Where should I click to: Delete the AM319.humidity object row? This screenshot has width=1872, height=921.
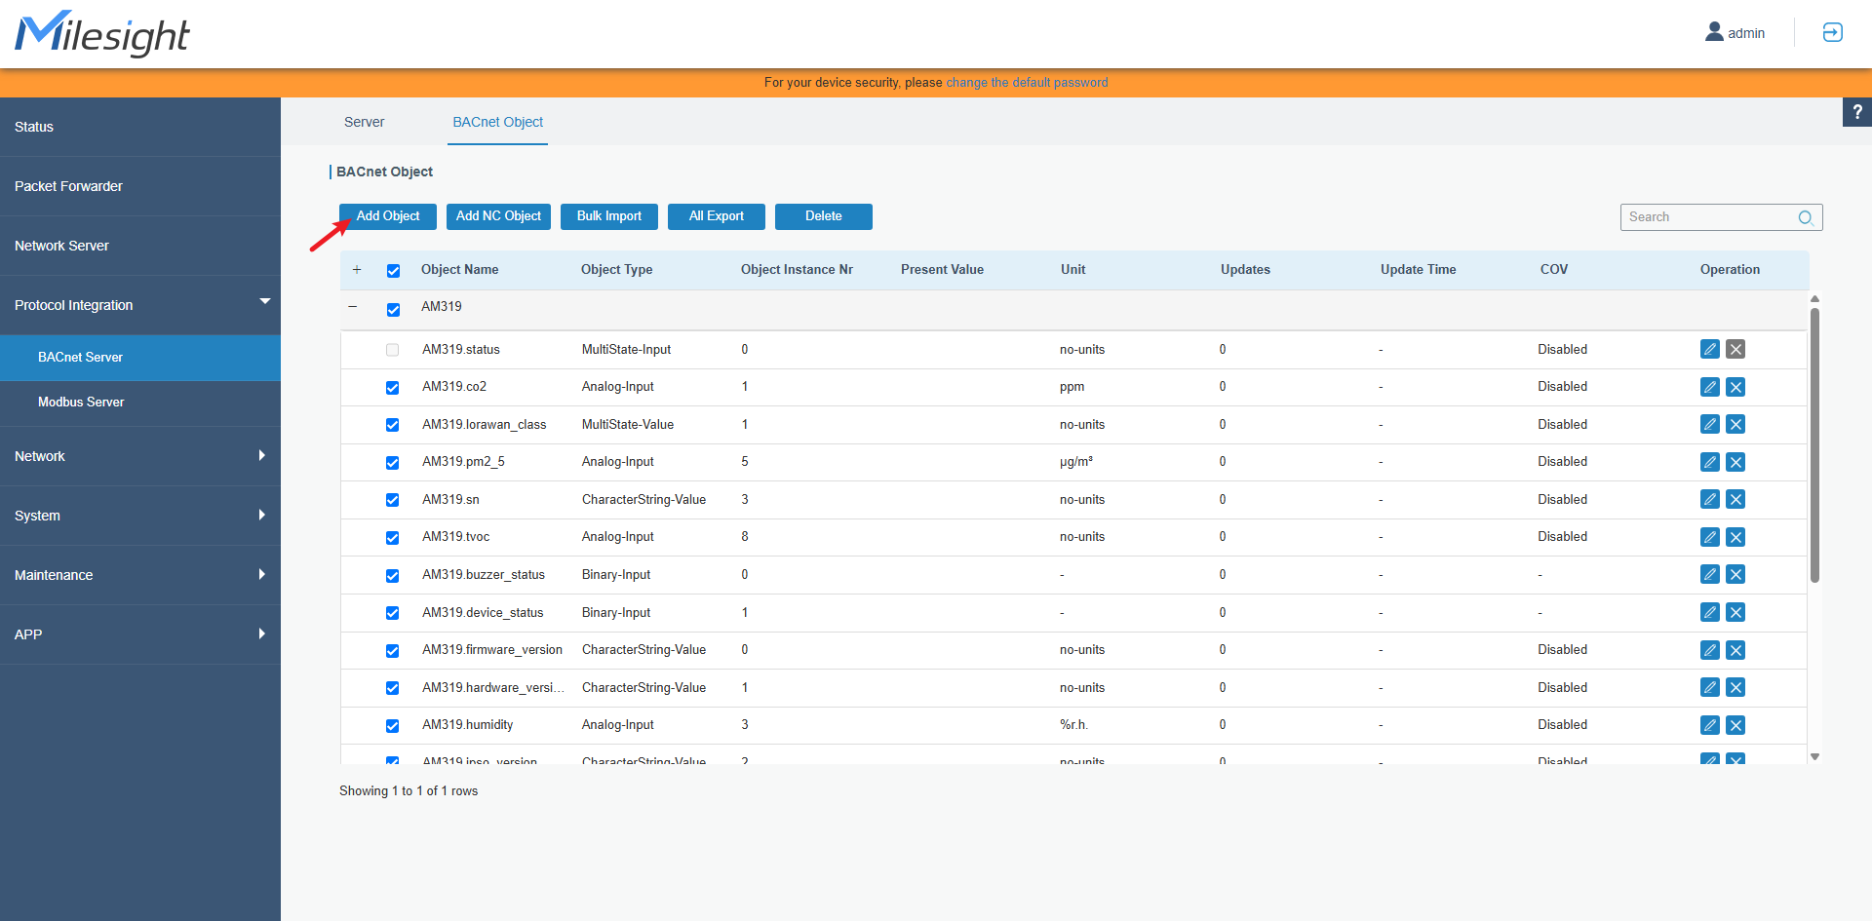pos(1735,725)
